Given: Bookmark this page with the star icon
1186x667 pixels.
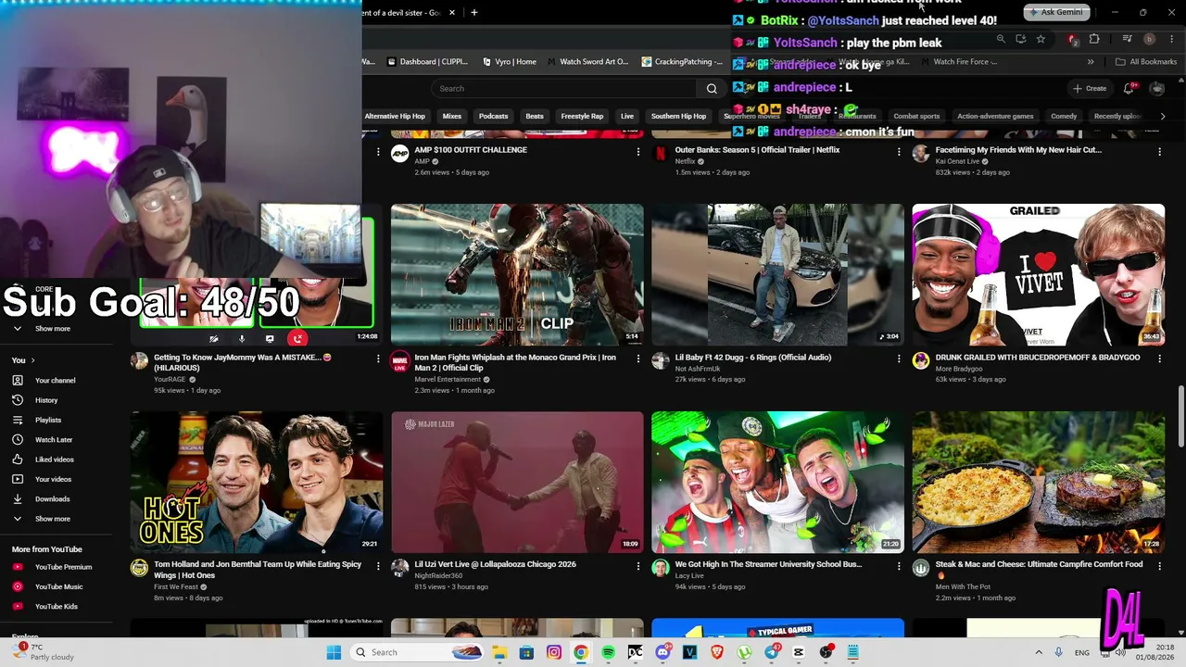Looking at the screenshot, I should click(1041, 39).
